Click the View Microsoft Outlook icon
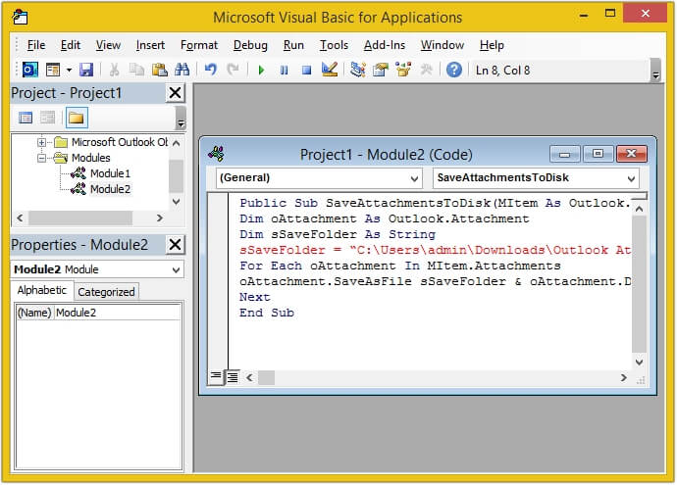Screen dimensions: 677x485 [x=30, y=70]
